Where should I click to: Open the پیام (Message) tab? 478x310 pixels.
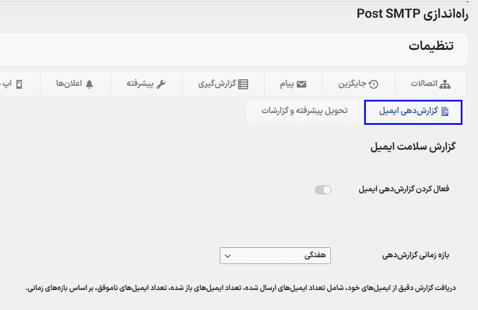coord(293,84)
